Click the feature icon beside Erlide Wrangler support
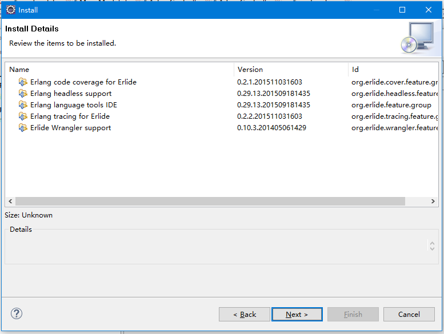Screen dimensions: 444x334 pyautogui.click(x=23, y=128)
